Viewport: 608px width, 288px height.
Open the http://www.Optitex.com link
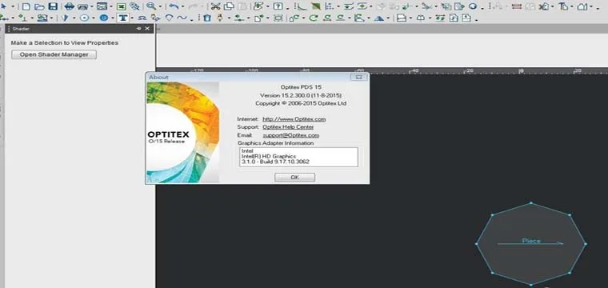(294, 119)
